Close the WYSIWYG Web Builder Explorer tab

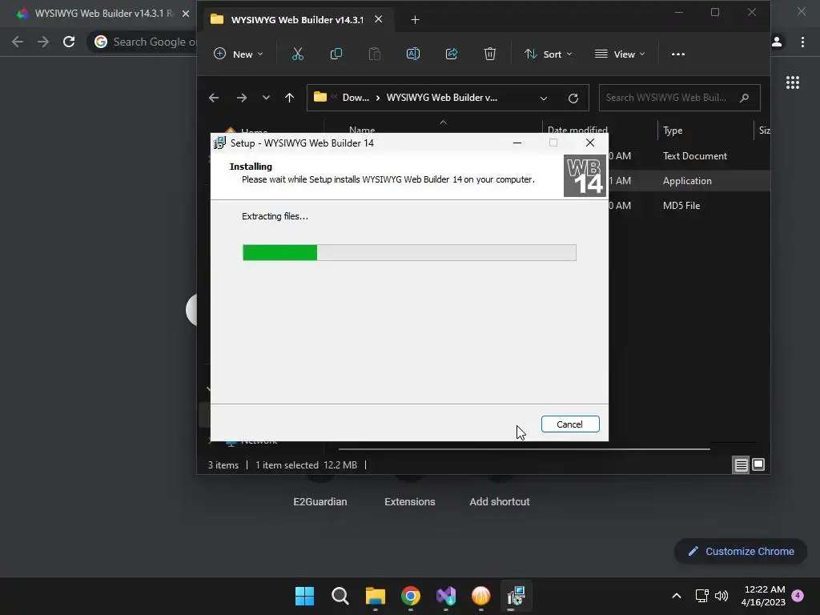[x=379, y=19]
